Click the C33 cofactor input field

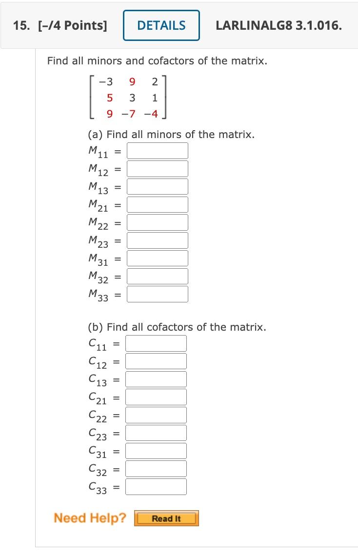(156, 486)
